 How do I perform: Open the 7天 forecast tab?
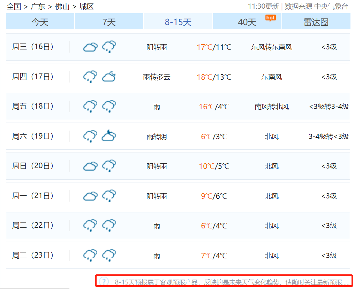click(109, 22)
